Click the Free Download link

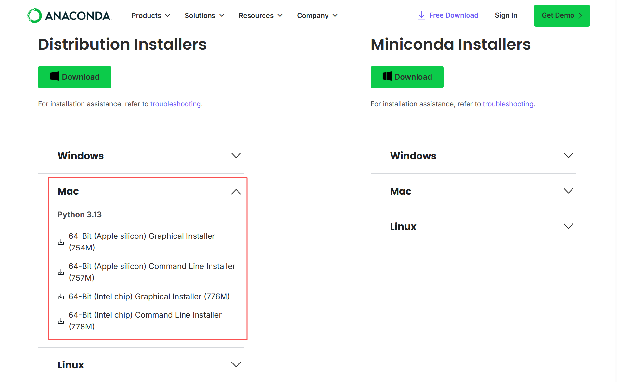448,15
